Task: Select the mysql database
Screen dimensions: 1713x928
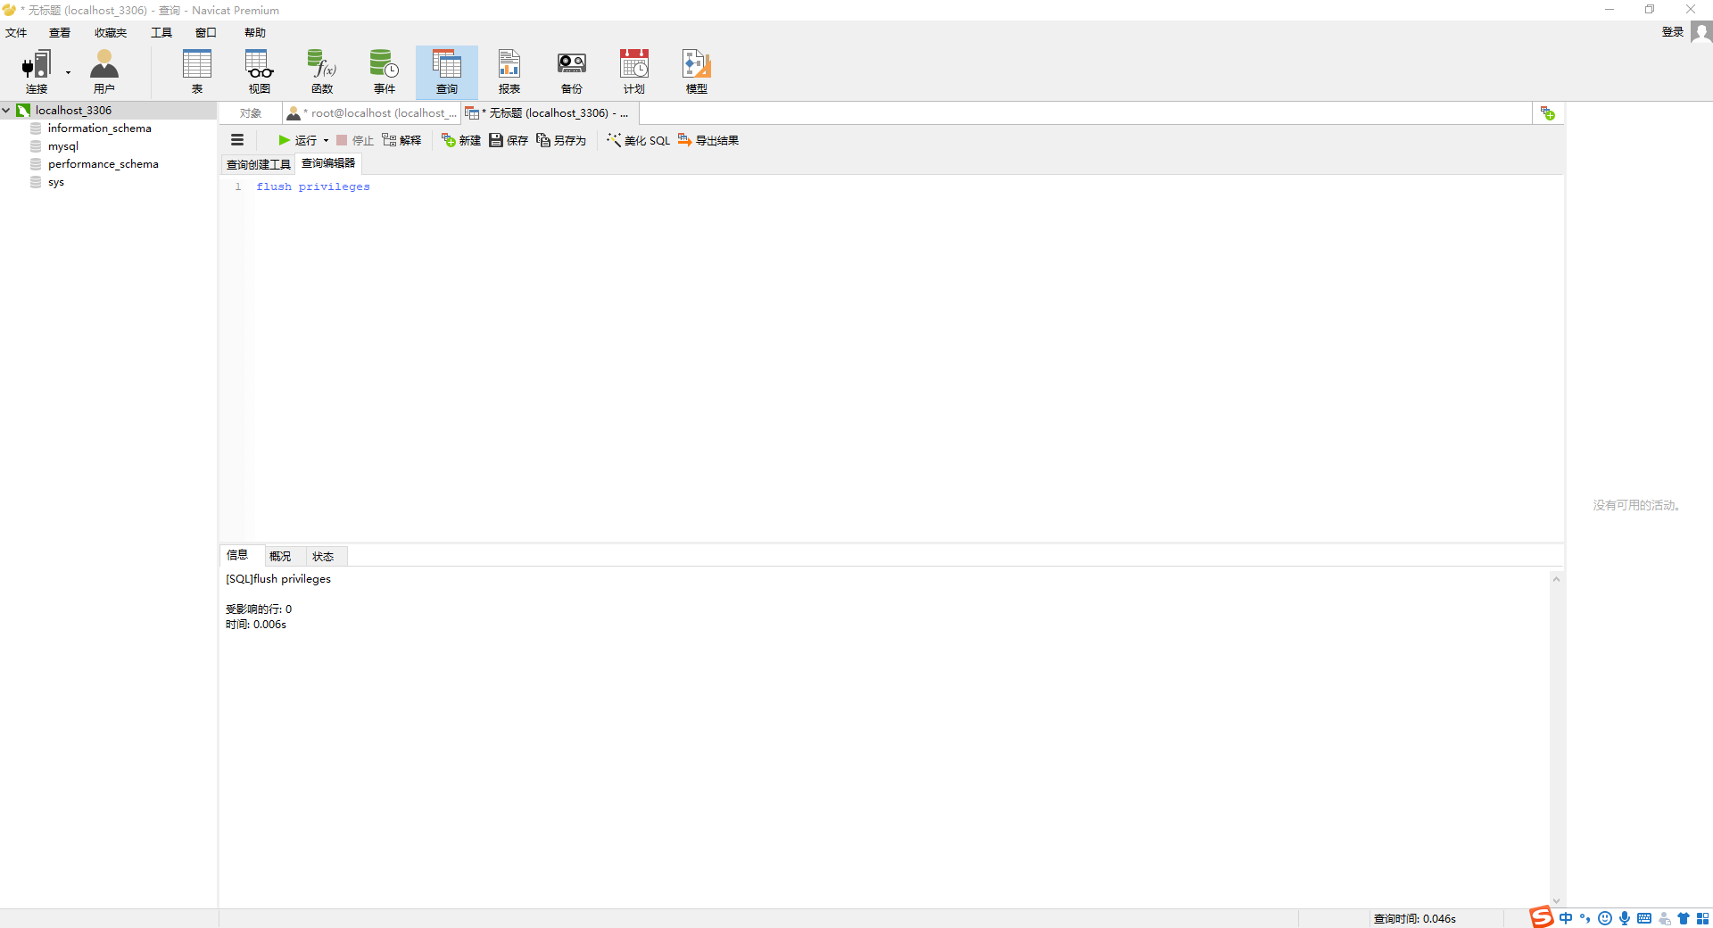Action: (63, 145)
